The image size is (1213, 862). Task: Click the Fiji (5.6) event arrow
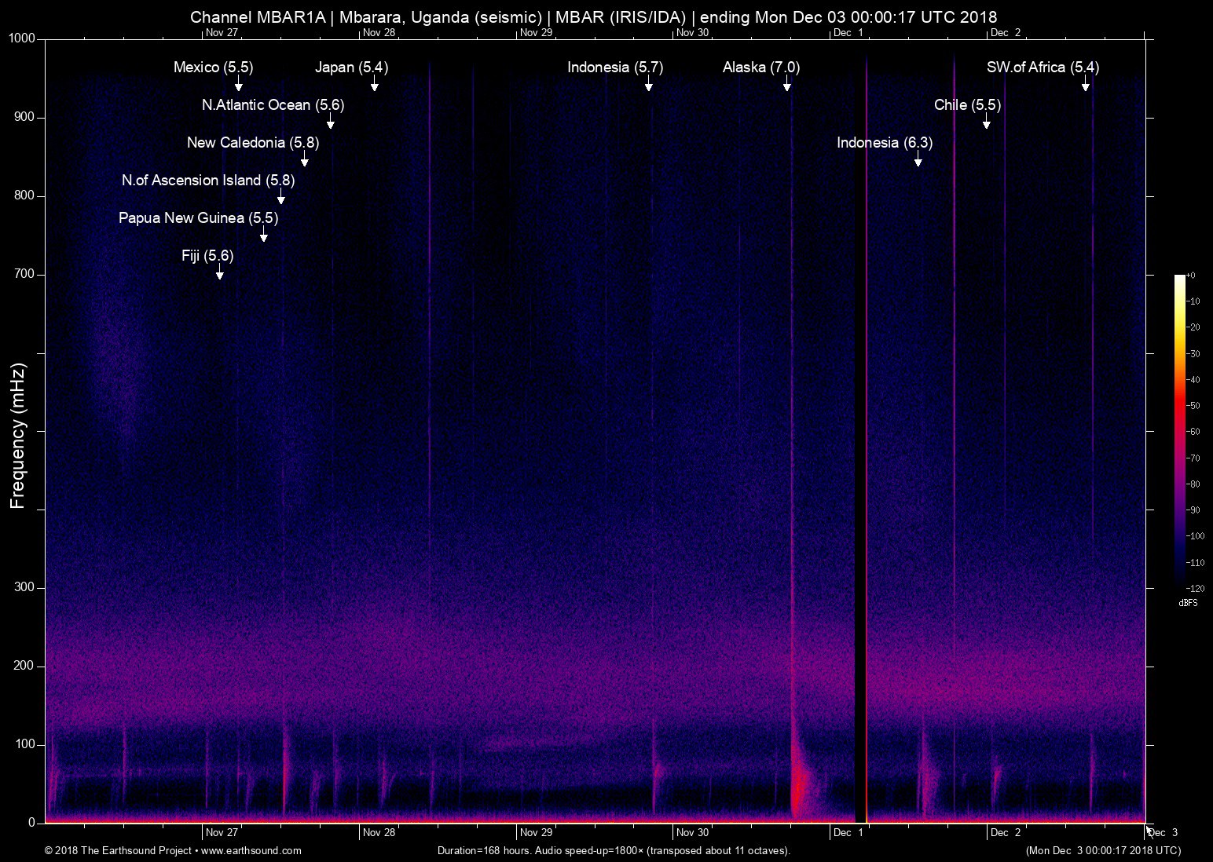pos(220,272)
